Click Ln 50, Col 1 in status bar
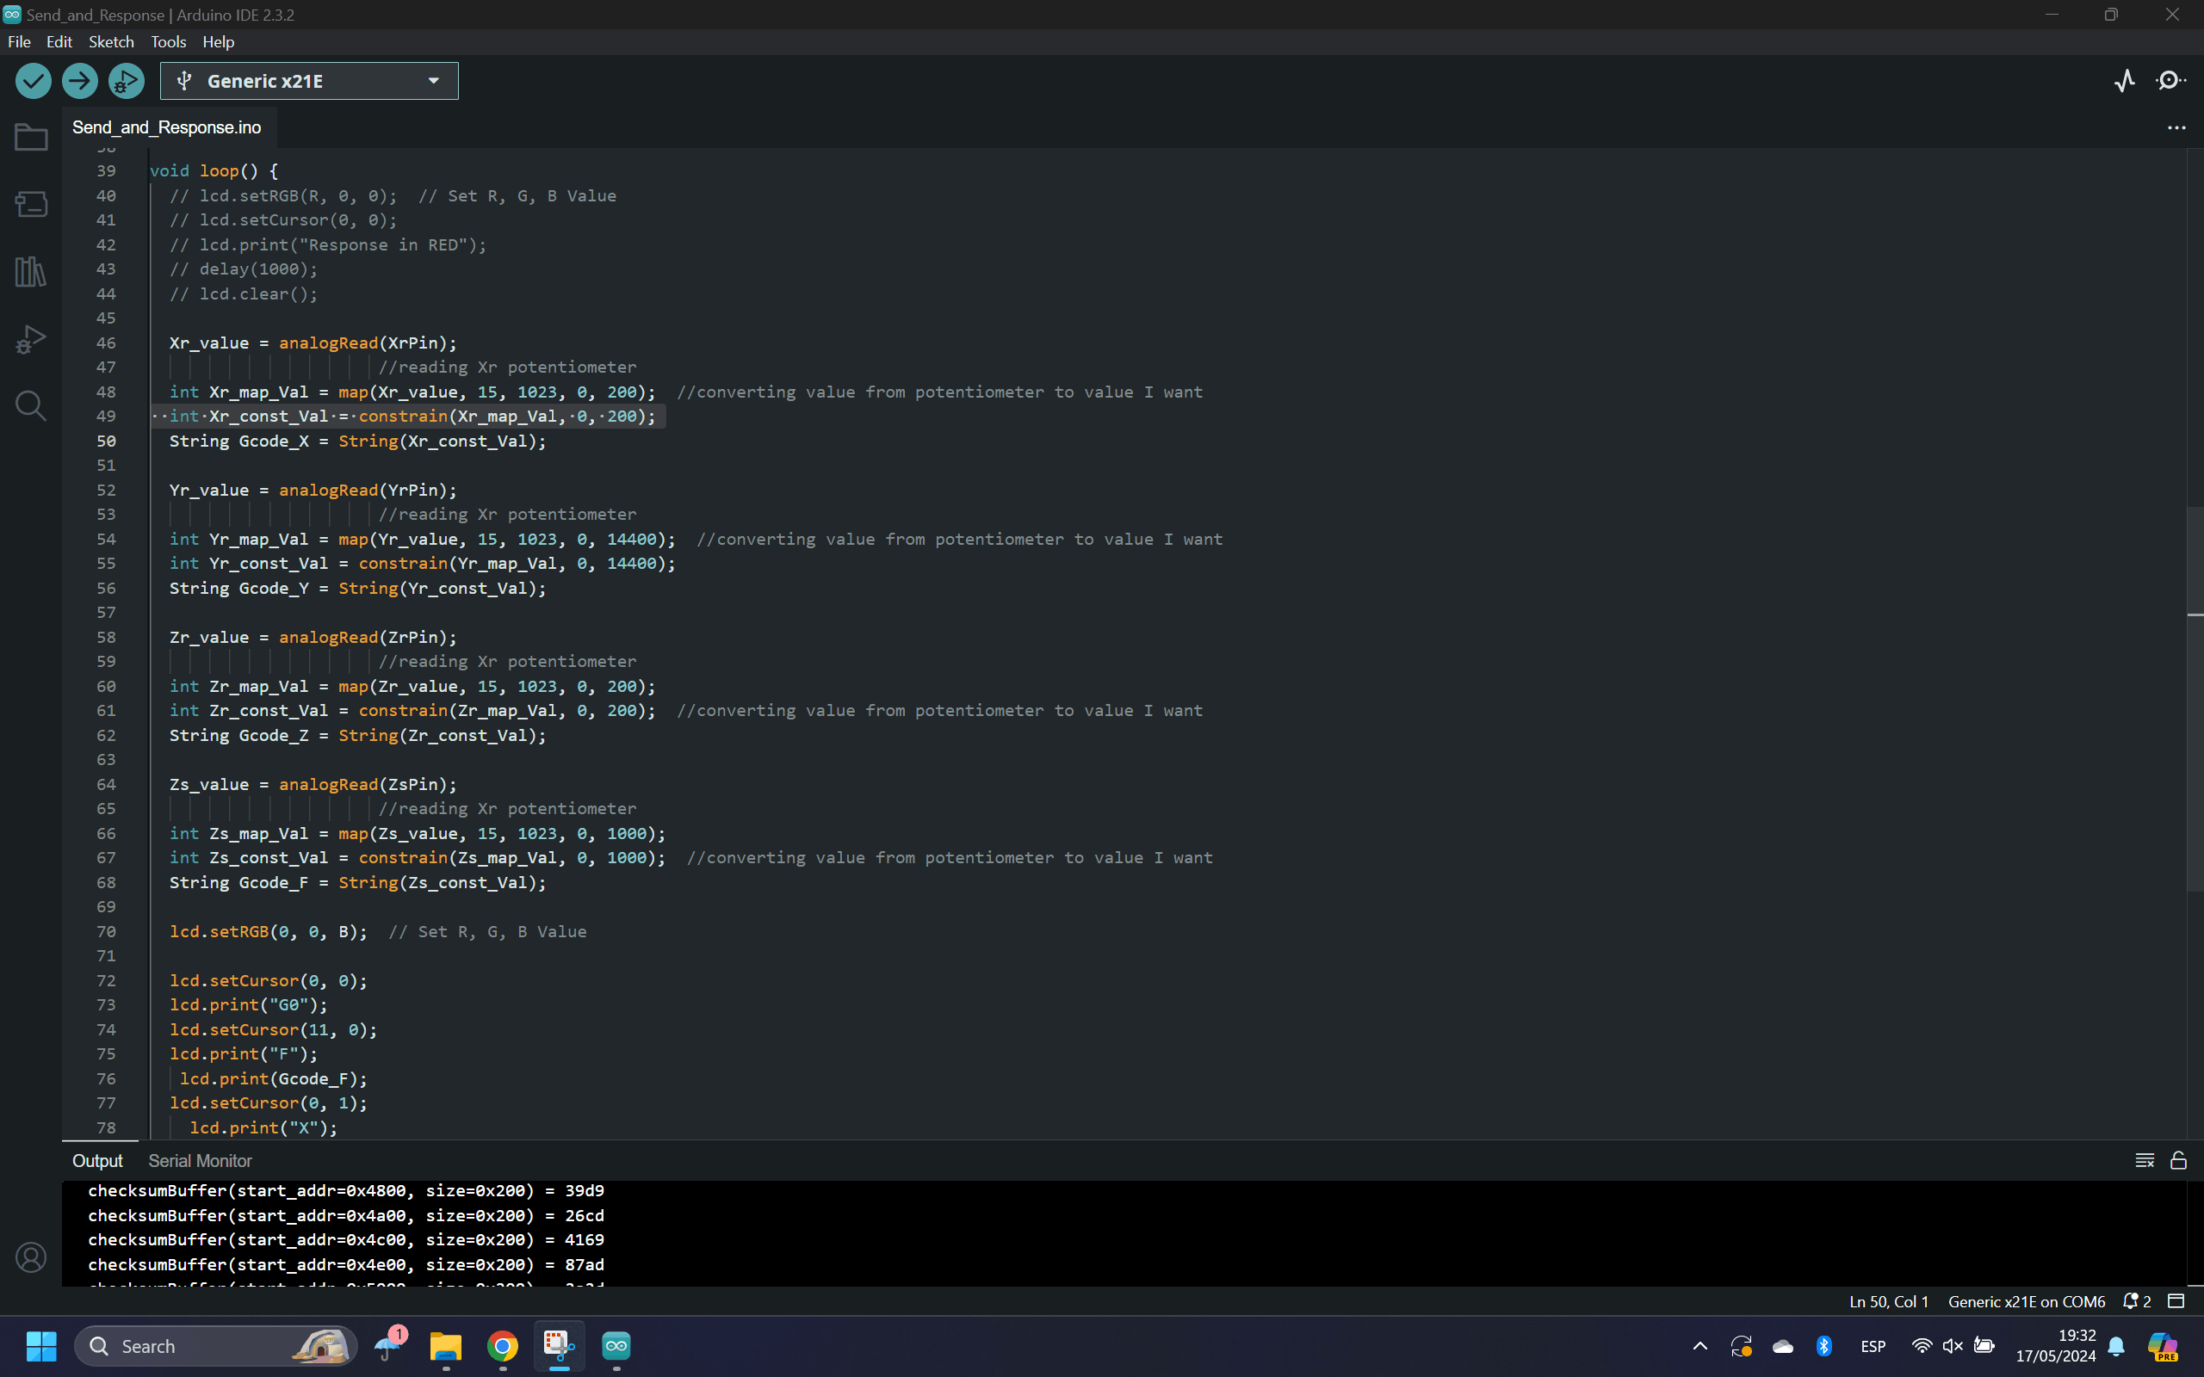Screen dimensions: 2204x1377 [x=1888, y=1301]
